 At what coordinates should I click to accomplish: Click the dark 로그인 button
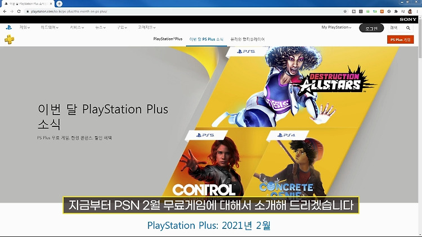[371, 28]
